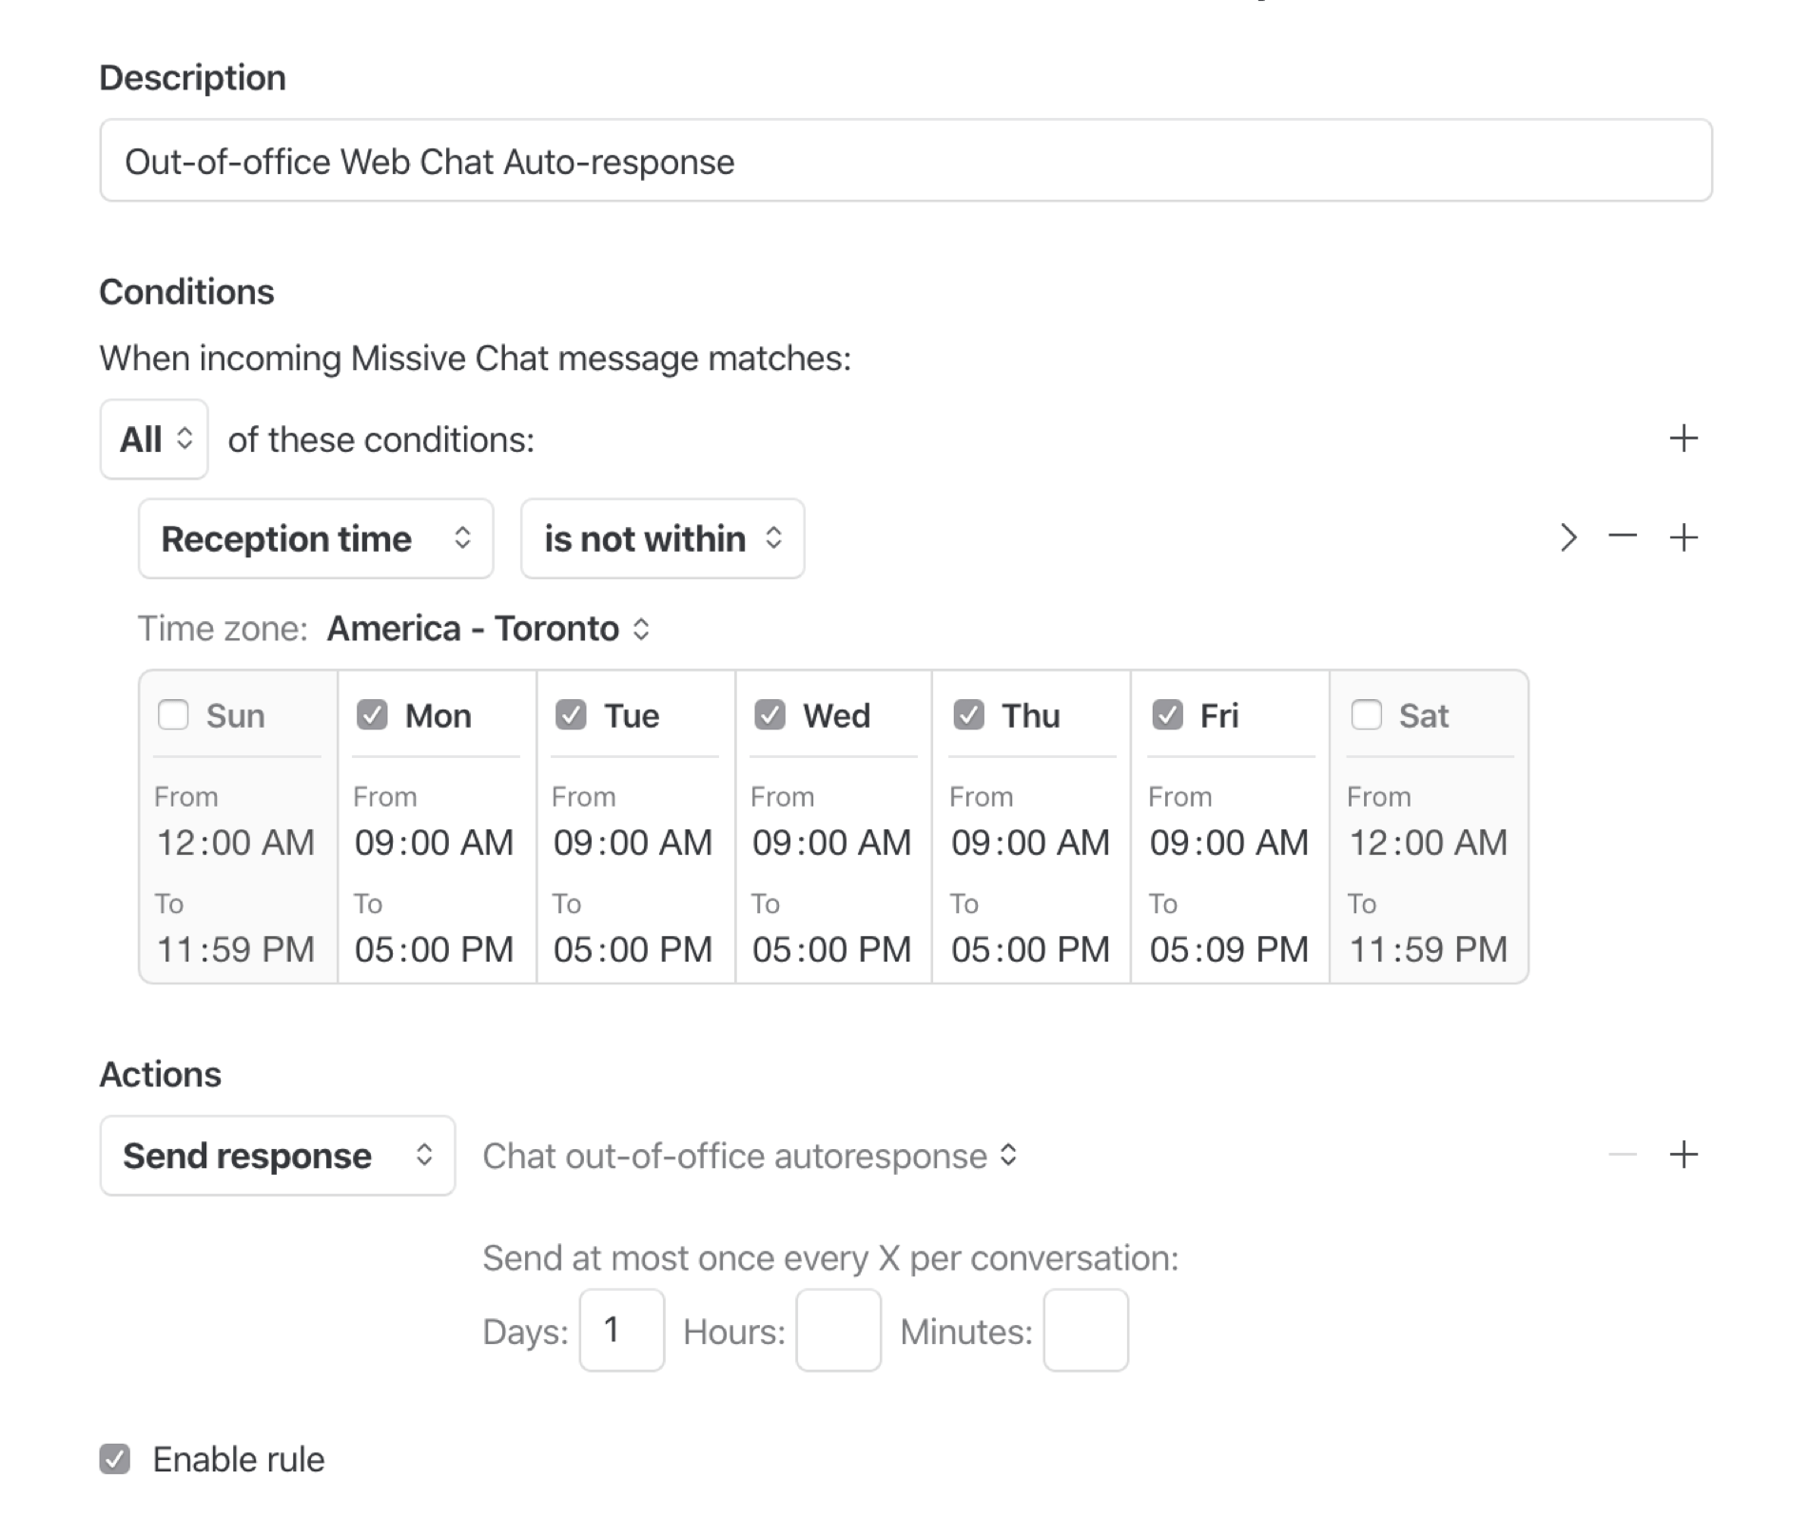This screenshot has width=1811, height=1538.
Task: Uncheck the Mon checkbox
Action: point(372,715)
